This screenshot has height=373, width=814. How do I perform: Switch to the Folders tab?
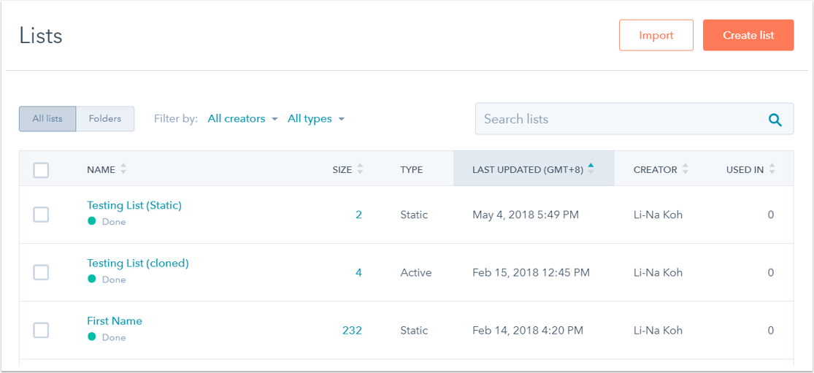pos(105,119)
